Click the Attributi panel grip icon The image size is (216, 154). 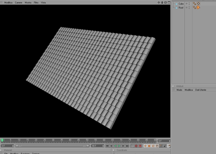[x=173, y=86]
